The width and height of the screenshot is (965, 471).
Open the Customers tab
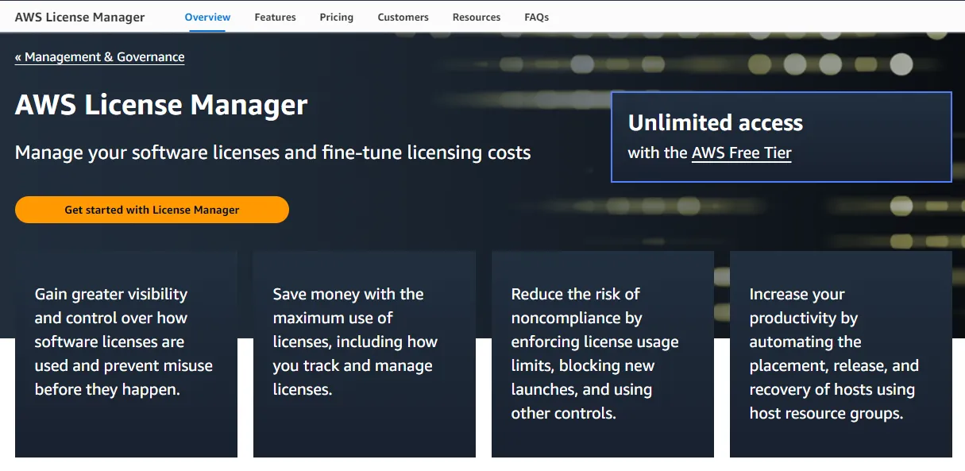click(x=403, y=17)
